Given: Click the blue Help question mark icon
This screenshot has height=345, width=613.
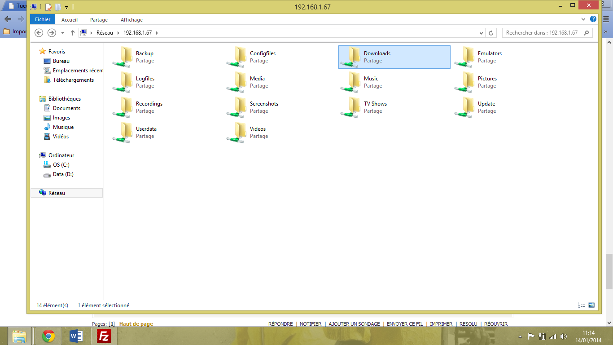Looking at the screenshot, I should pos(593,19).
